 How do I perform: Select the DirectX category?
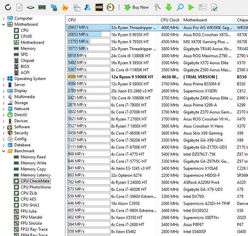point(21,115)
